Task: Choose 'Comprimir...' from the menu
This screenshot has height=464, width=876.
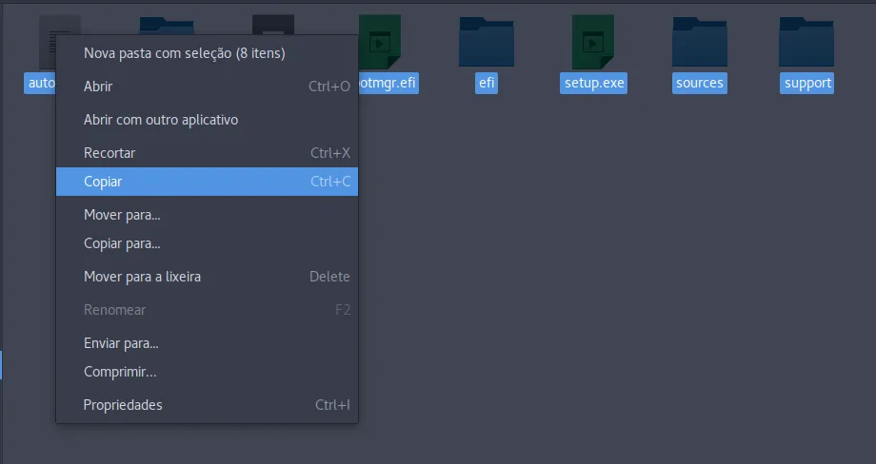Action: pyautogui.click(x=207, y=372)
